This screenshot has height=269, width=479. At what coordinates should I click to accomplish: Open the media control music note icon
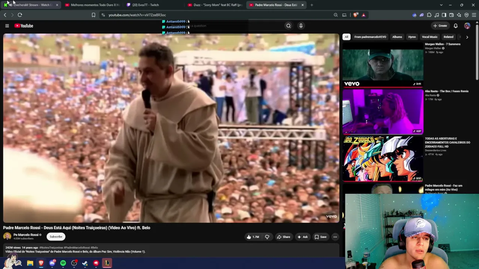coord(437,15)
